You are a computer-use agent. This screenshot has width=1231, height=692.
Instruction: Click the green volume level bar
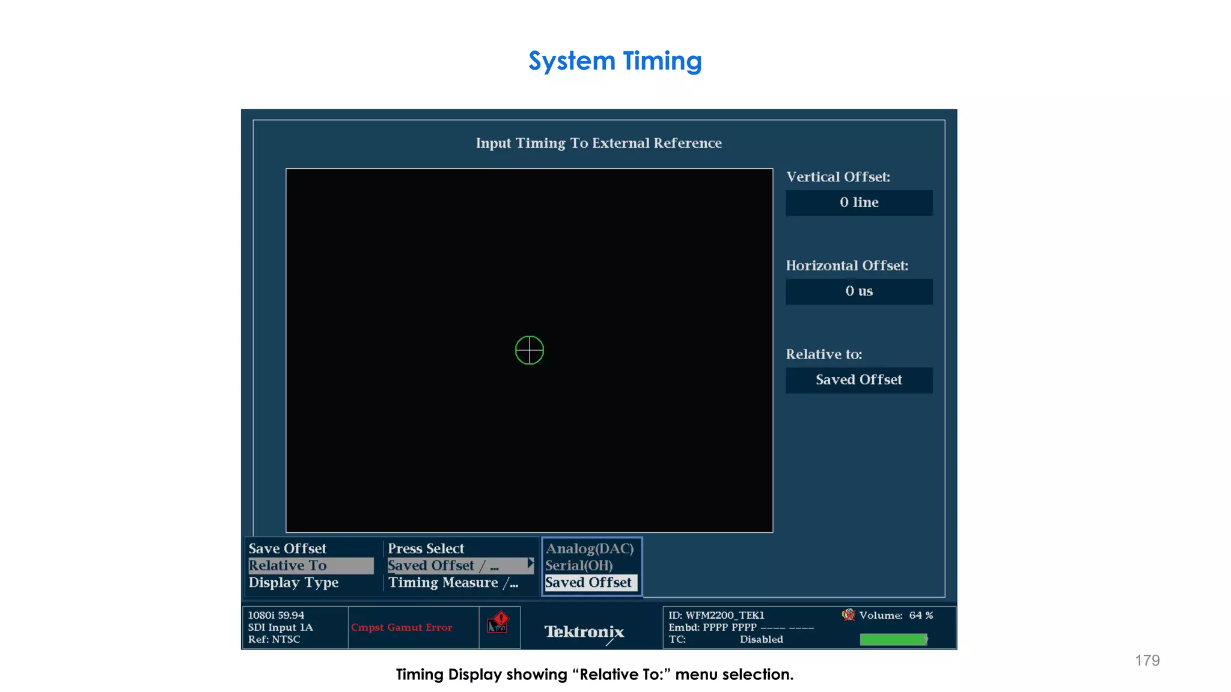tap(894, 640)
